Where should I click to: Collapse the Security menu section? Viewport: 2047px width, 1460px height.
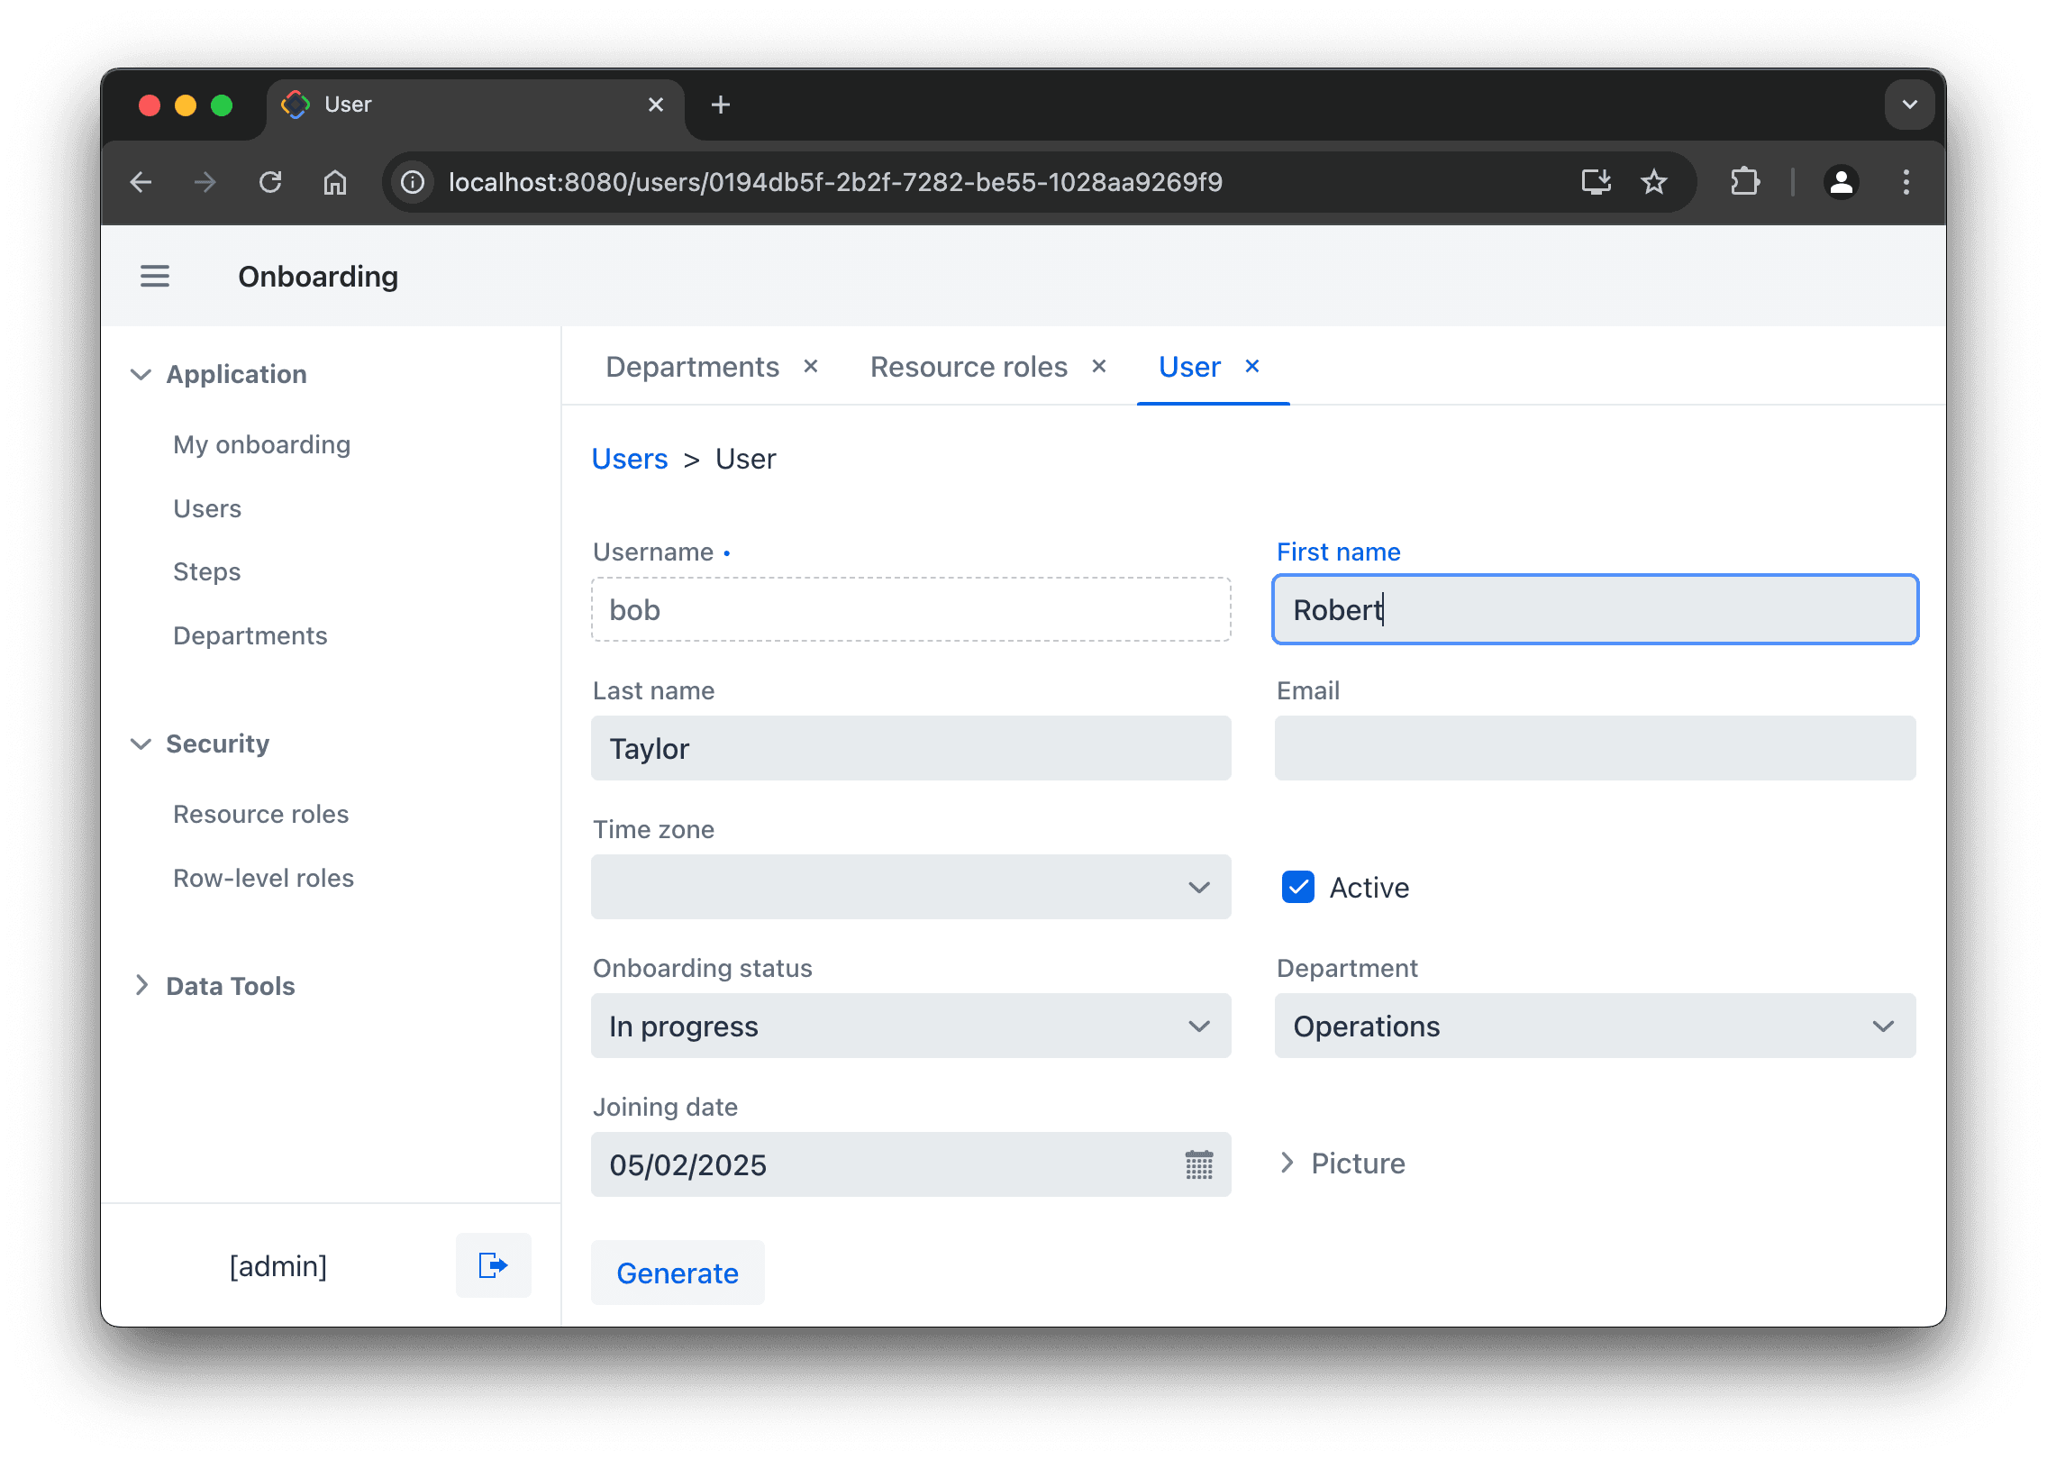(x=141, y=744)
